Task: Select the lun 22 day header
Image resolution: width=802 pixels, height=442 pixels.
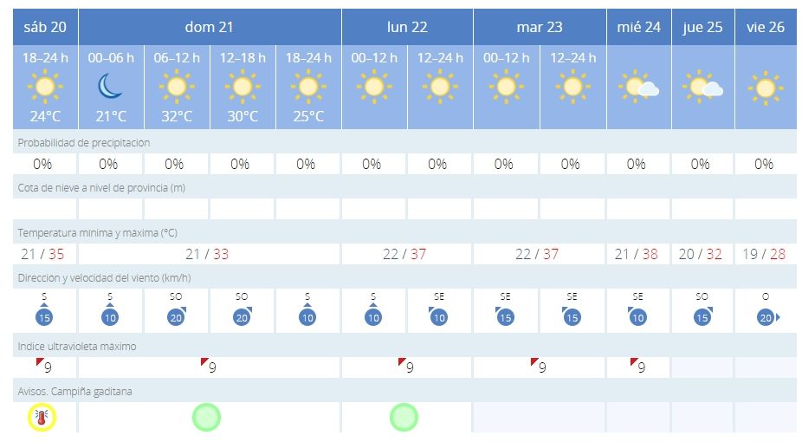Action: [407, 27]
